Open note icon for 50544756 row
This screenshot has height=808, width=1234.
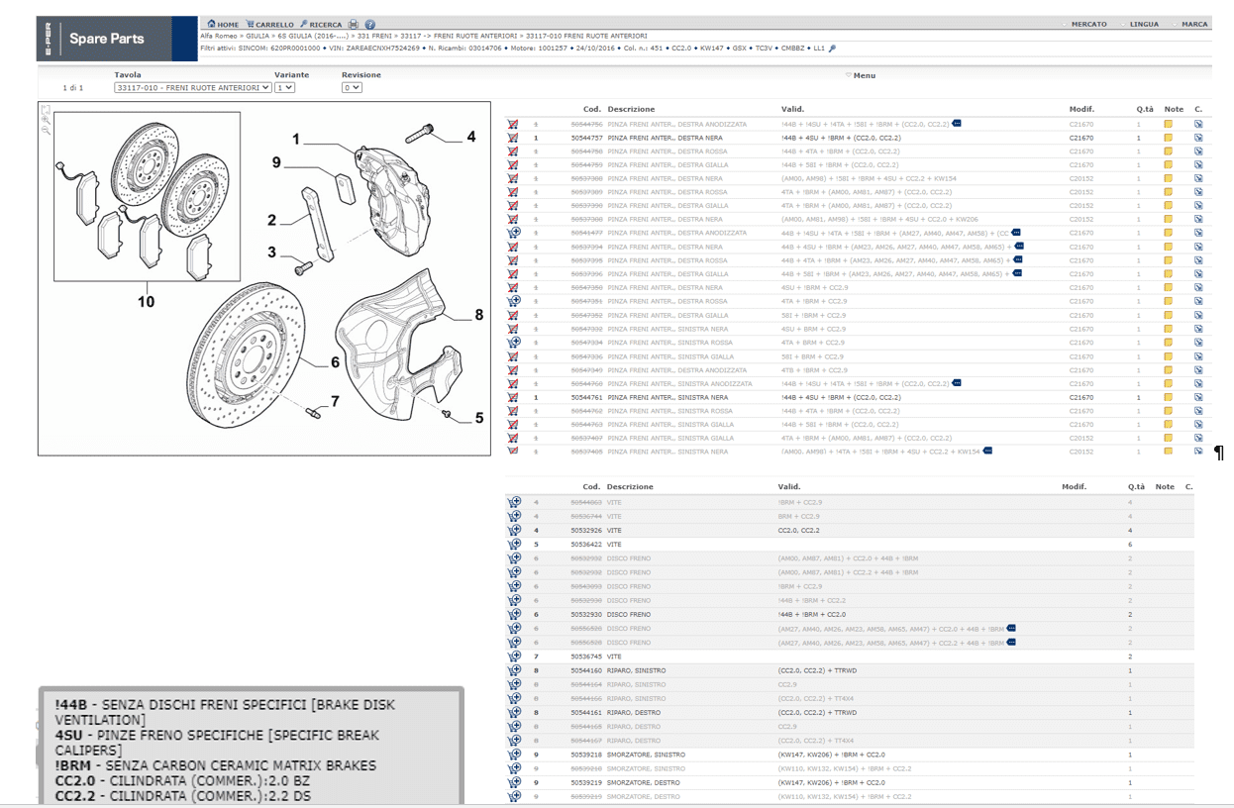pyautogui.click(x=1168, y=124)
